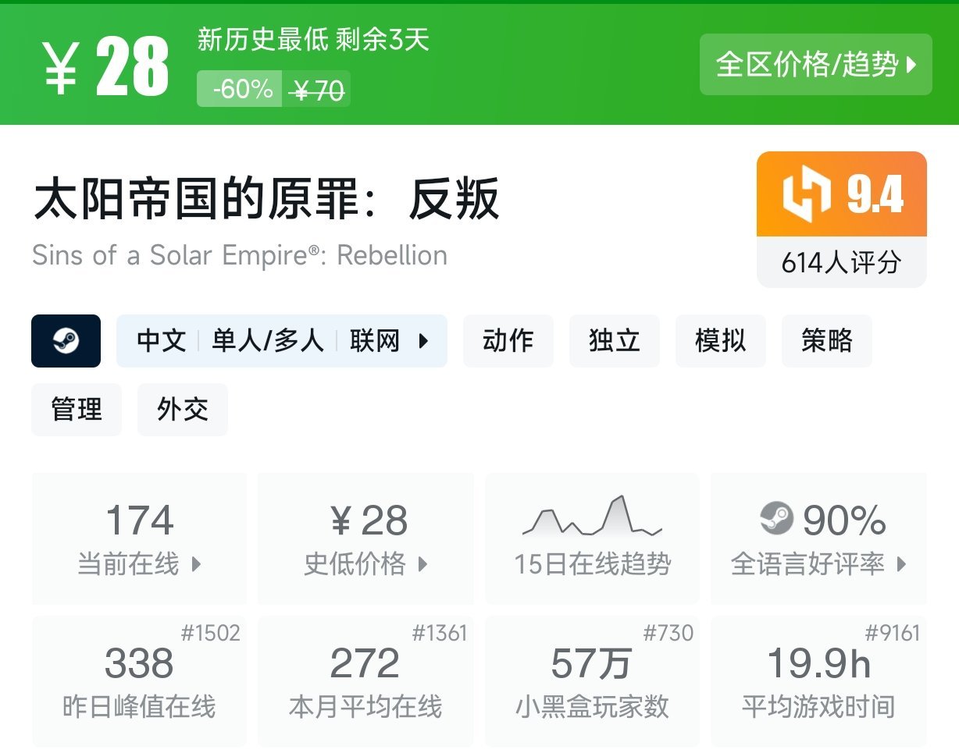The width and height of the screenshot is (959, 753).
Task: Select the 独立 genre tag
Action: tap(614, 341)
